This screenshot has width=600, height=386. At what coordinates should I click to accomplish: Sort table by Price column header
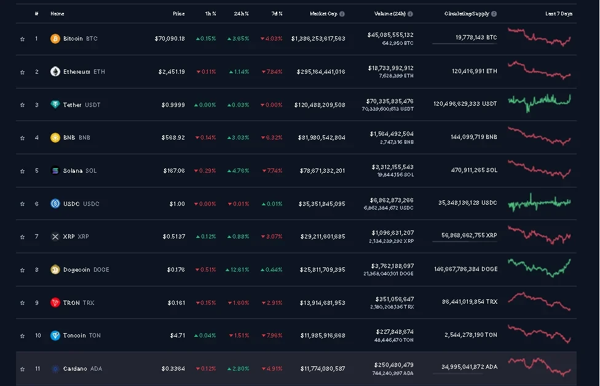(178, 14)
